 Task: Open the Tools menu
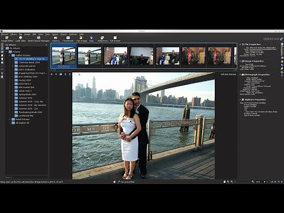(x=47, y=34)
